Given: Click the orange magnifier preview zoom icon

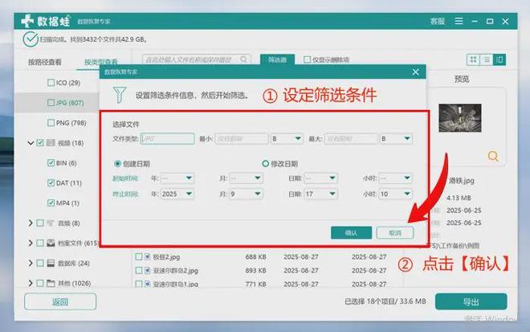Looking at the screenshot, I should (493, 156).
